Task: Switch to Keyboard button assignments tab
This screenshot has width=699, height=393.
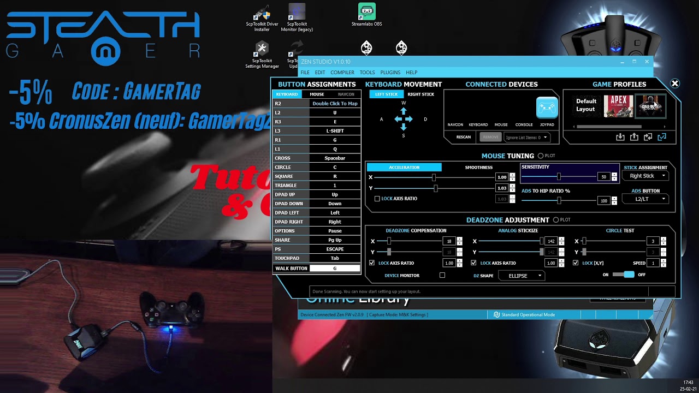Action: point(287,94)
